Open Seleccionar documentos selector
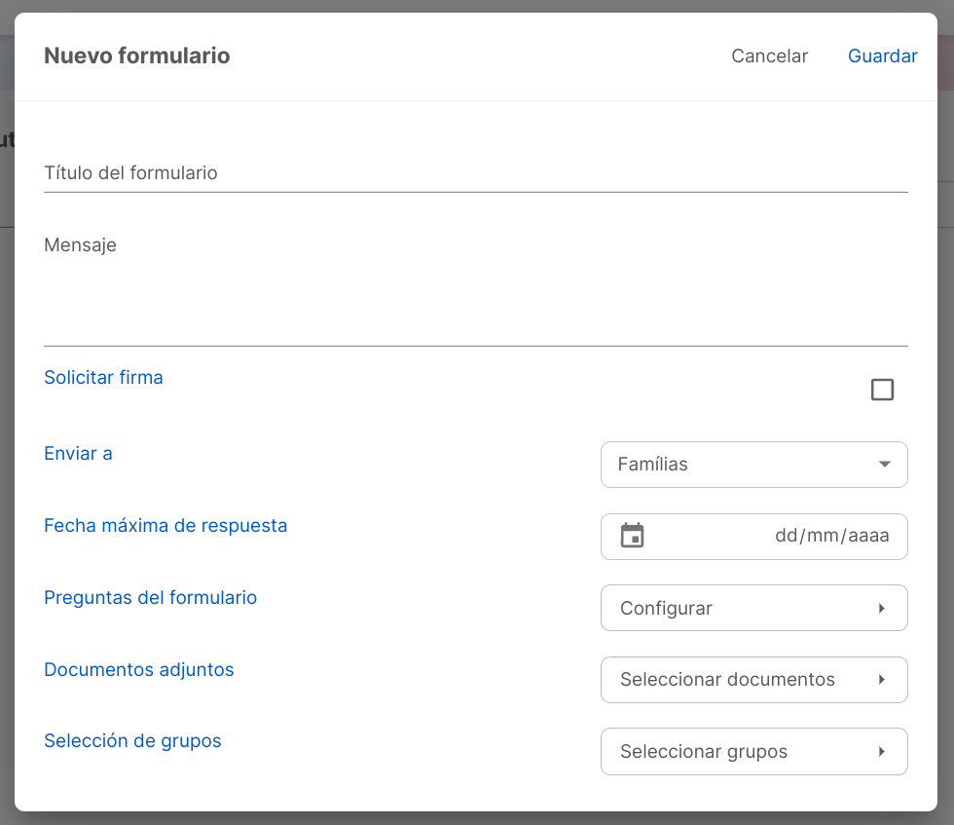The height and width of the screenshot is (825, 954). pyautogui.click(x=753, y=680)
